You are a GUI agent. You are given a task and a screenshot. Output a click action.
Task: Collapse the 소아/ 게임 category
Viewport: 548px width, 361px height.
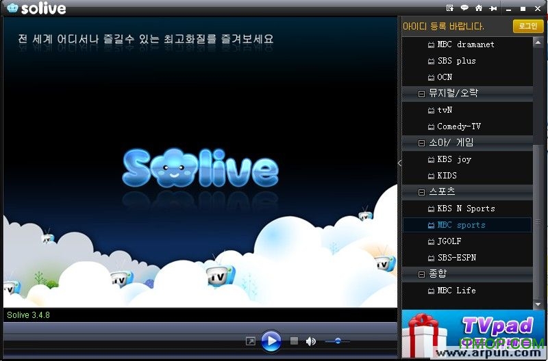click(x=421, y=143)
